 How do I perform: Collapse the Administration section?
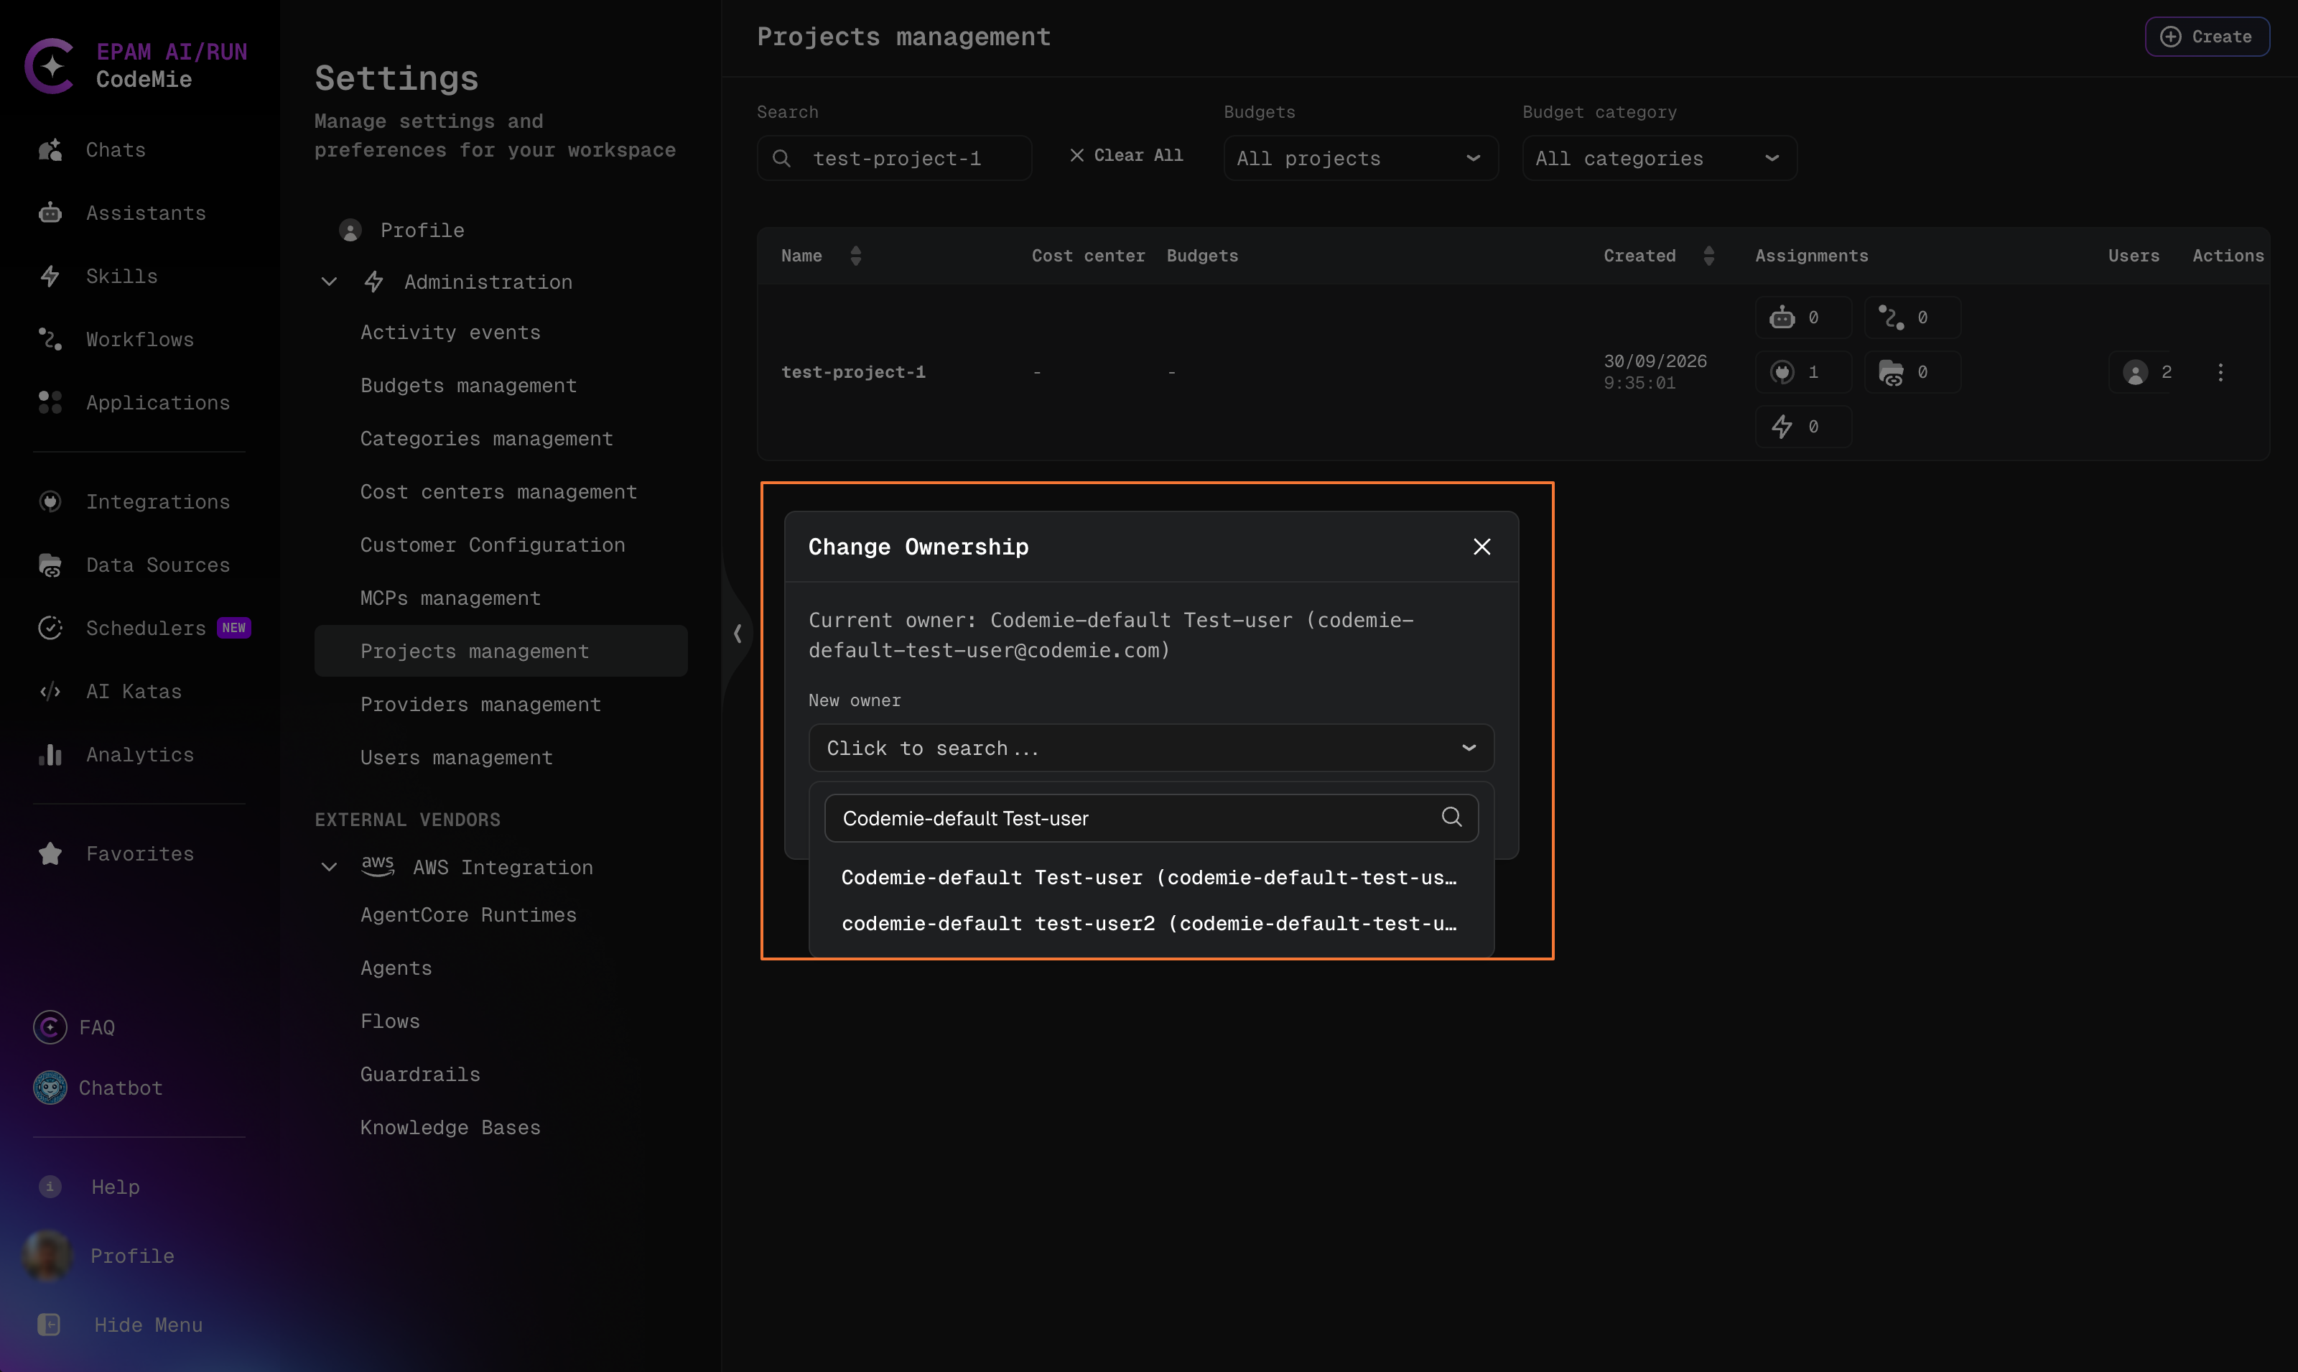[x=329, y=282]
